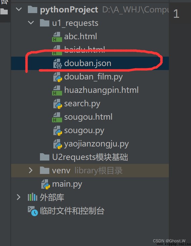Collapse the pythonProject root folder
The height and width of the screenshot is (246, 191).
point(19,9)
